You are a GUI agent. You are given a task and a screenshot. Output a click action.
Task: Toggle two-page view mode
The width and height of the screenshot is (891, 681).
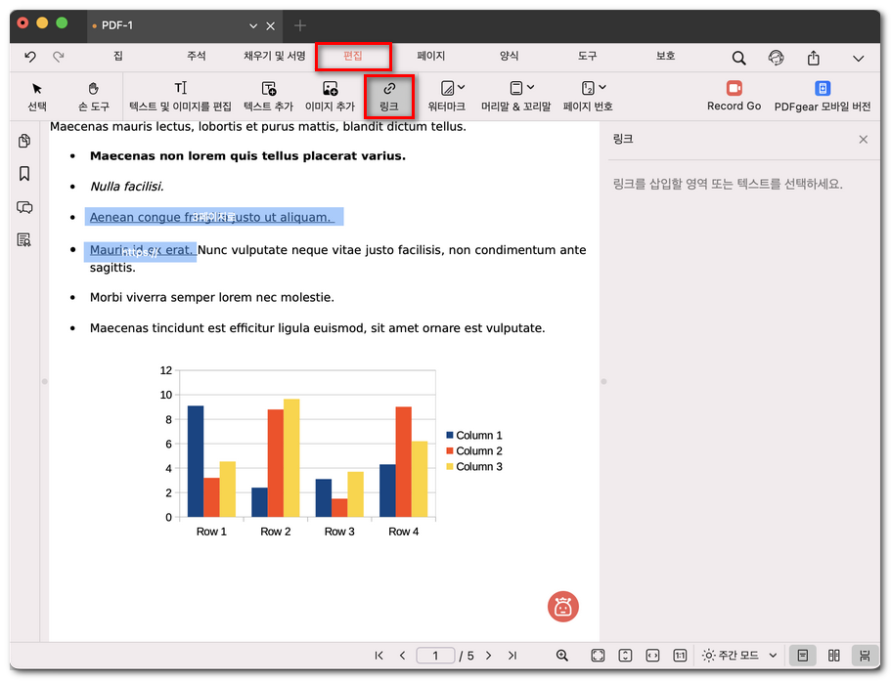pos(834,656)
